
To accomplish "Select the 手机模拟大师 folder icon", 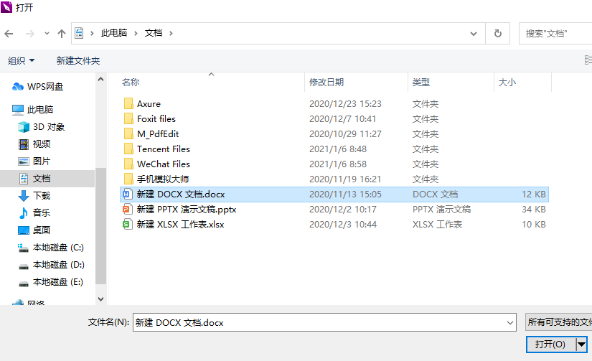I will tap(128, 179).
